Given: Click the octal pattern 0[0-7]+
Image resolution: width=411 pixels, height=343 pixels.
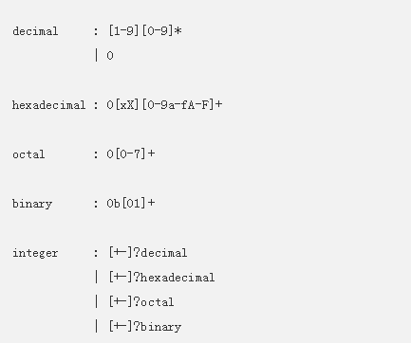Looking at the screenshot, I should (x=131, y=153).
